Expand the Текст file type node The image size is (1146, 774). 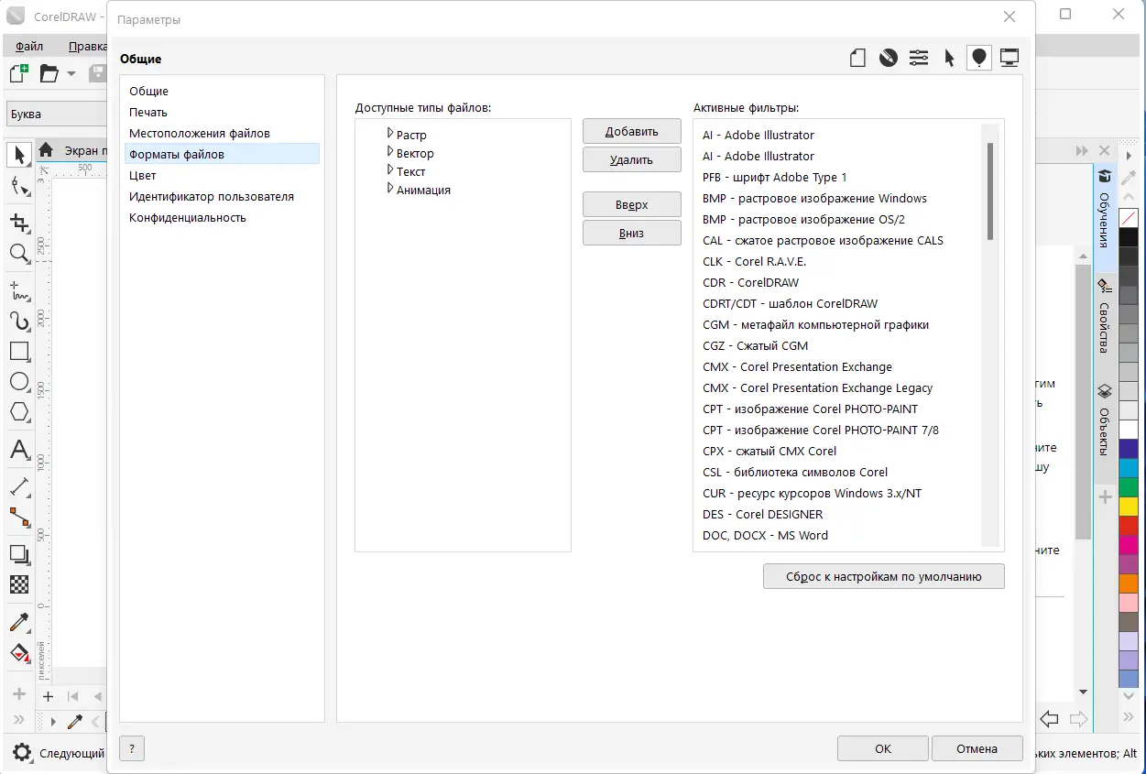(x=390, y=170)
